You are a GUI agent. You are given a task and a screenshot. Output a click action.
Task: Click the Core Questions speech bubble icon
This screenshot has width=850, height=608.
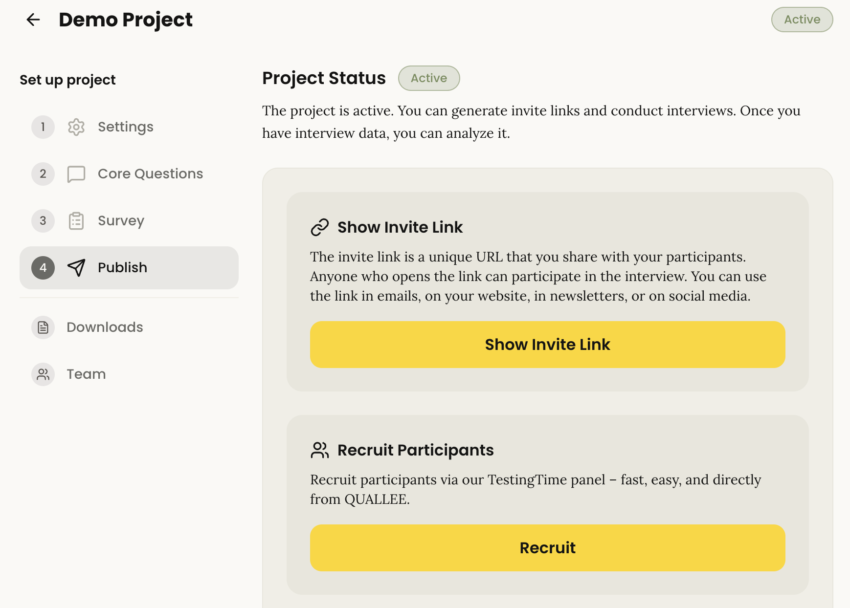(76, 174)
